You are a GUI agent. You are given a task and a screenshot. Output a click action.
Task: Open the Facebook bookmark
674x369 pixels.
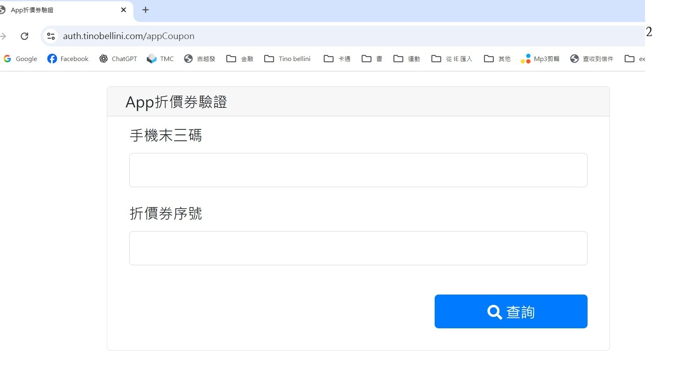pyautogui.click(x=68, y=59)
